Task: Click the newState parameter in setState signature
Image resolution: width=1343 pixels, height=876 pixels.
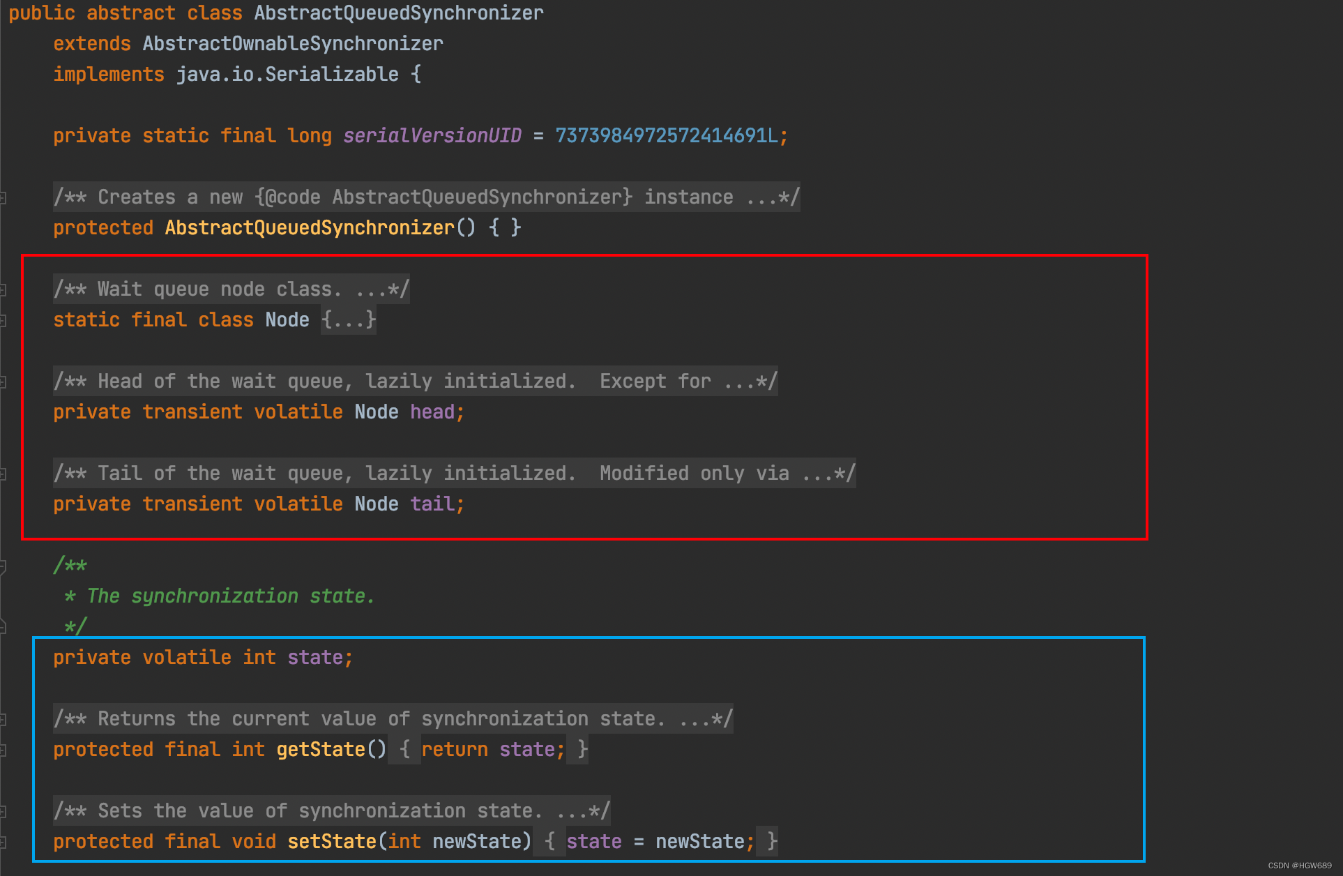Action: click(x=477, y=842)
